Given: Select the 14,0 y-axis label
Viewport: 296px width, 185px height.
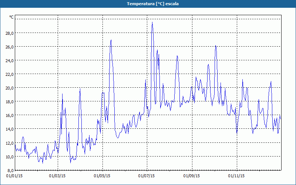Looking at the screenshot, I should (x=10, y=129).
